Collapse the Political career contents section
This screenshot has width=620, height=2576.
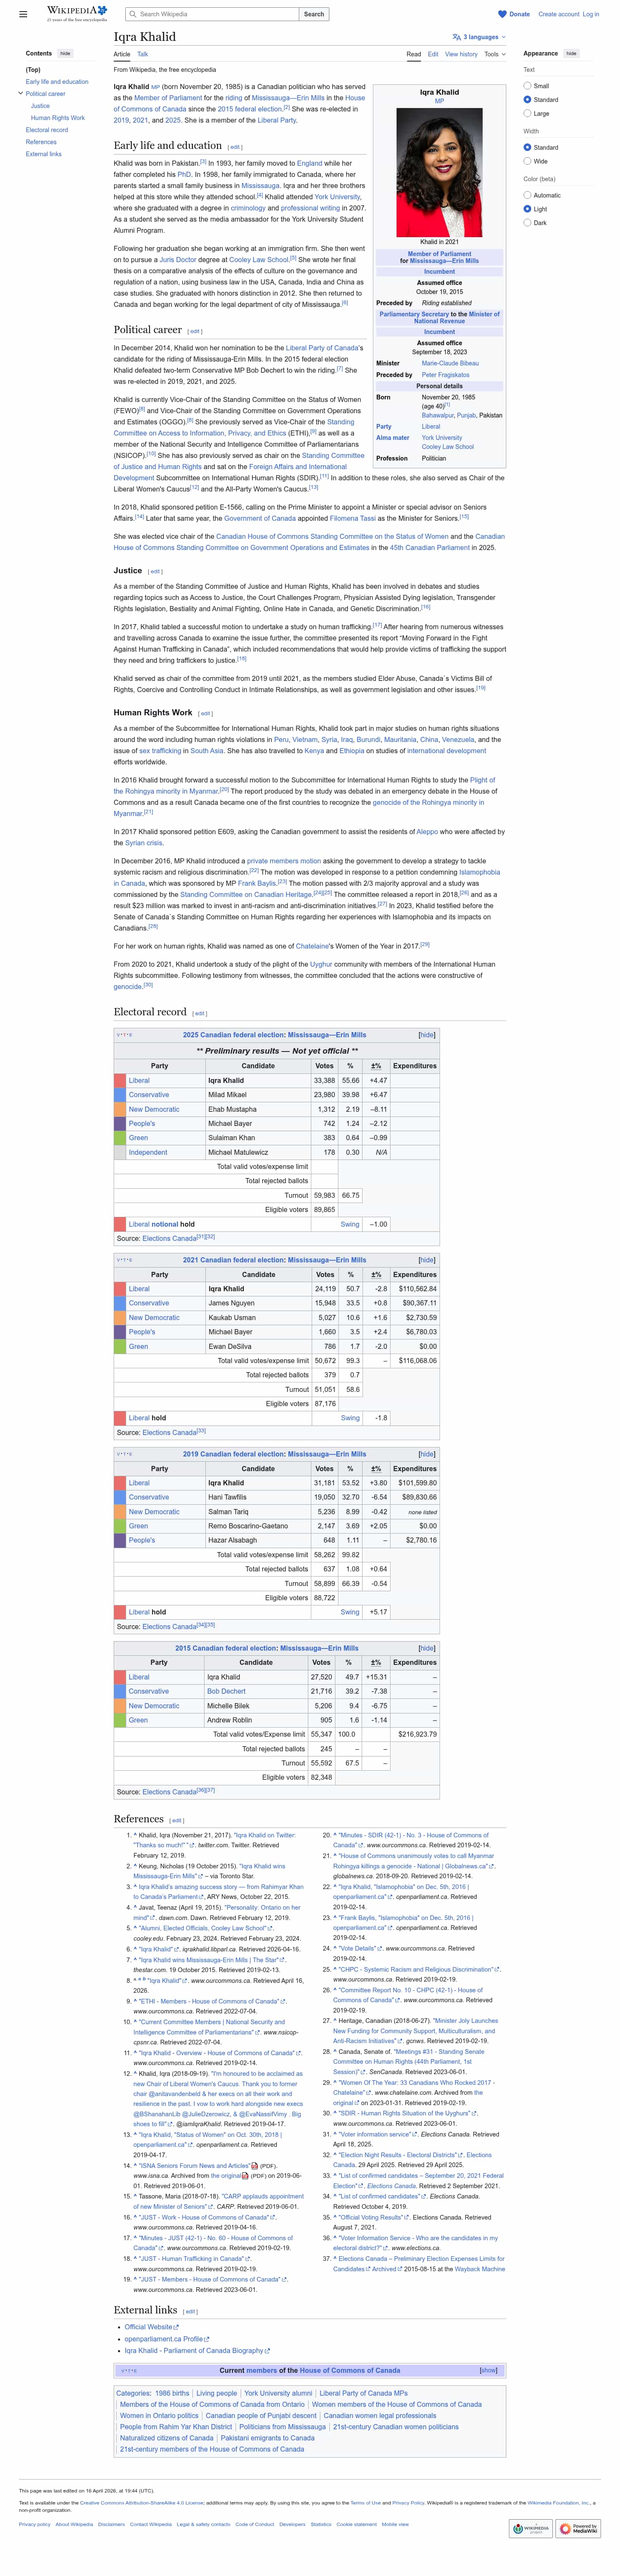20,94
